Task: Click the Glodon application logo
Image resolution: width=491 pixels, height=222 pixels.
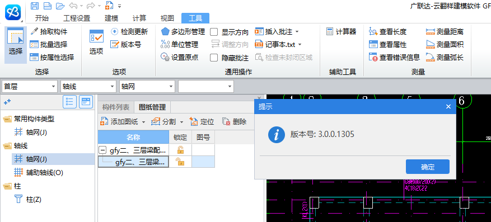Action: click(13, 12)
